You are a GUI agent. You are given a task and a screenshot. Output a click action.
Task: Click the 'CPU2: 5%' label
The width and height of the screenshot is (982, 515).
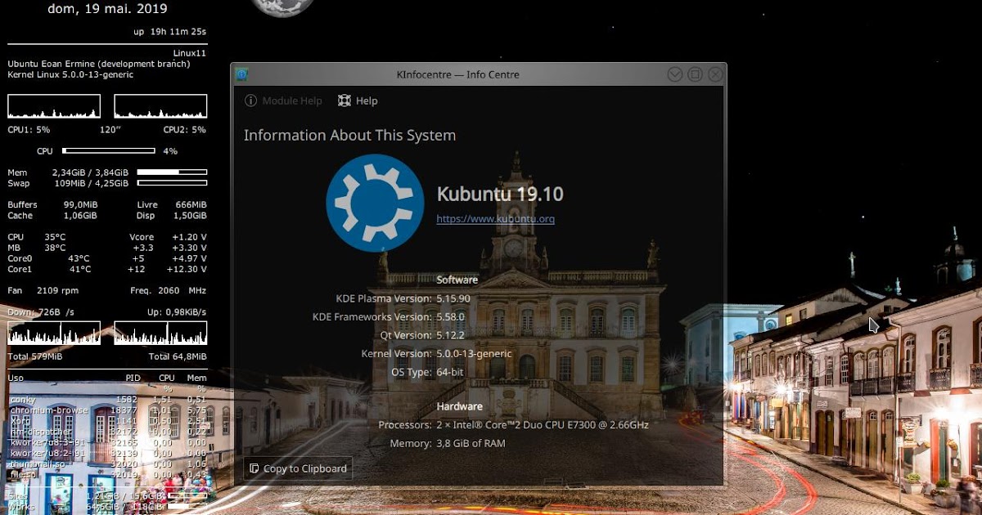coord(185,130)
